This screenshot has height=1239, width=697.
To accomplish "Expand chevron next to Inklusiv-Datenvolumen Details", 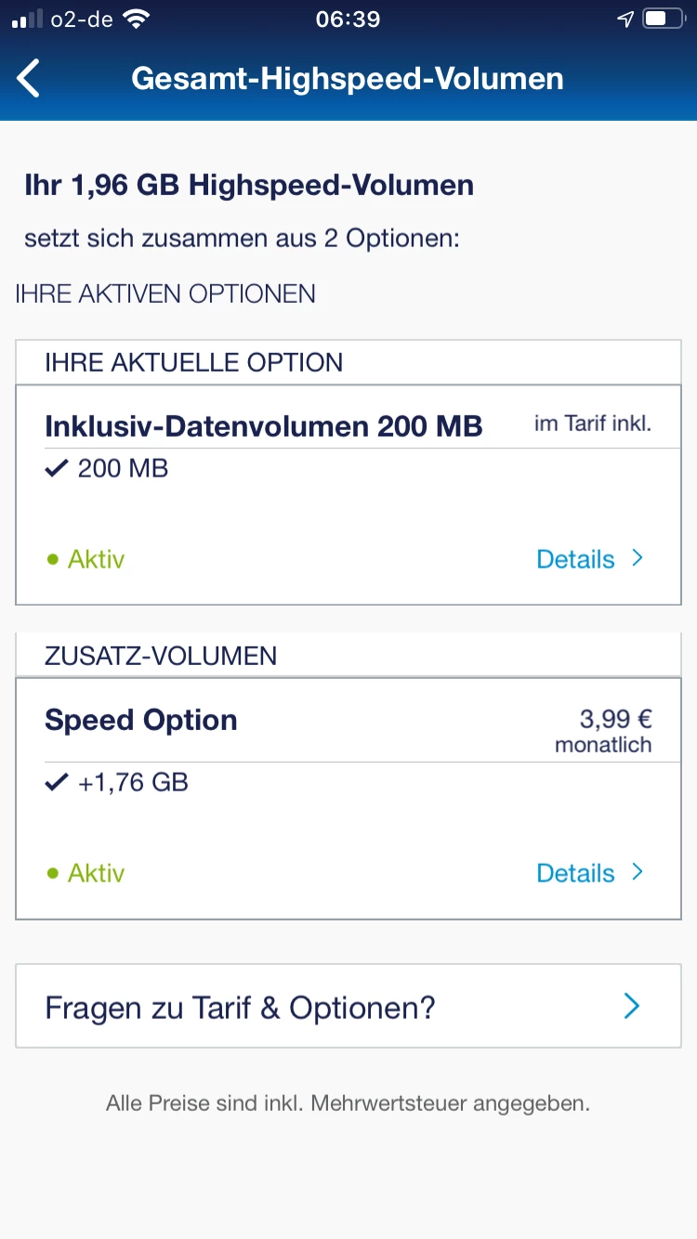I will [638, 558].
